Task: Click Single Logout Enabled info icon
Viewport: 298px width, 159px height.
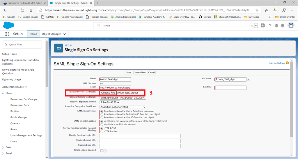Action: [105, 151]
